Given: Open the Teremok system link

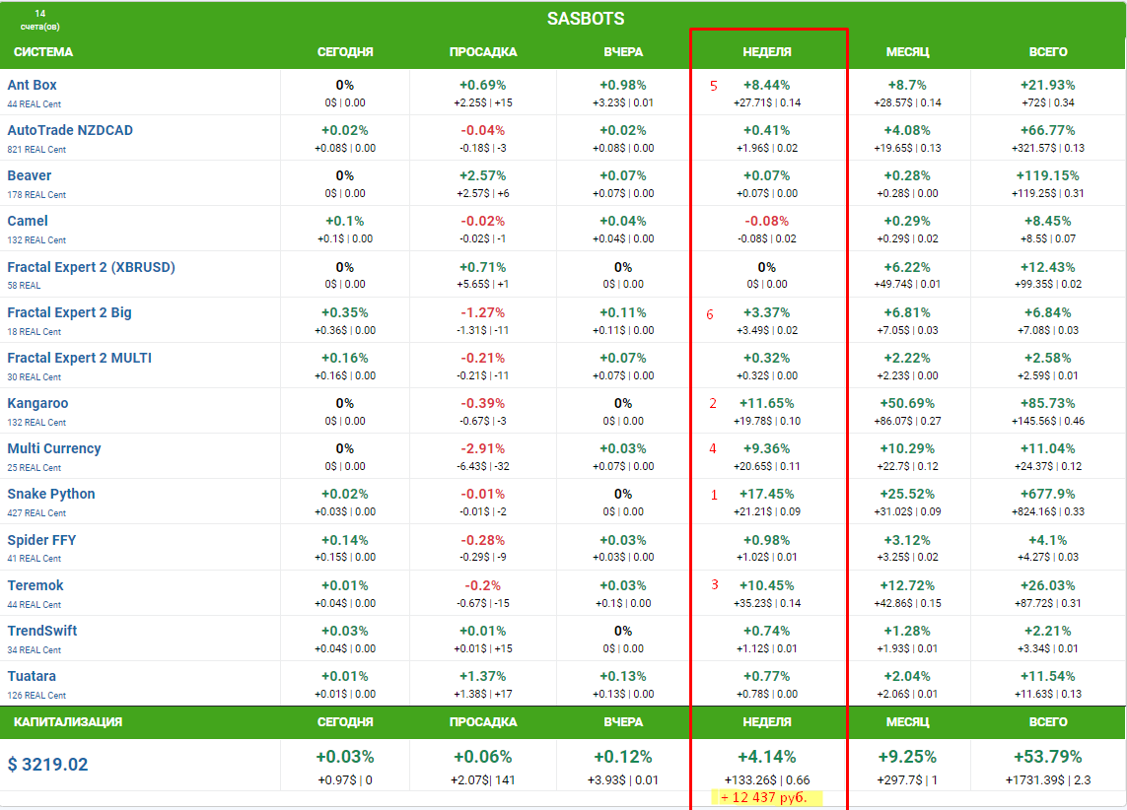Looking at the screenshot, I should pyautogui.click(x=35, y=585).
